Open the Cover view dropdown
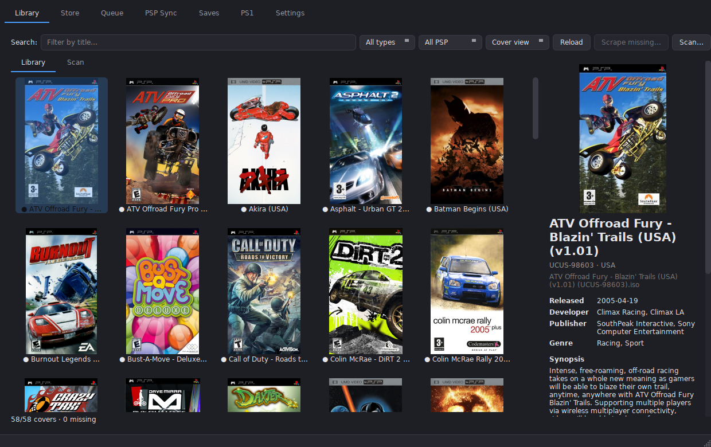The width and height of the screenshot is (711, 447). pos(517,42)
